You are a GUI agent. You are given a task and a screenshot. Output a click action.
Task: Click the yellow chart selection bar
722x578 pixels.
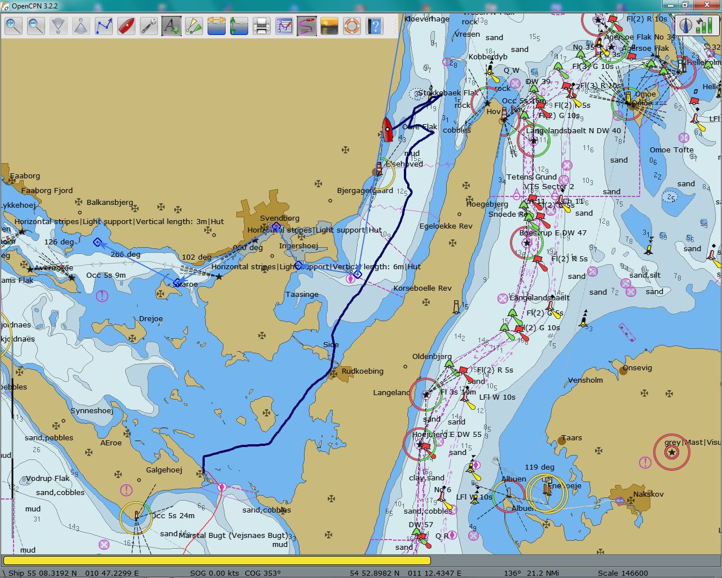[217, 561]
